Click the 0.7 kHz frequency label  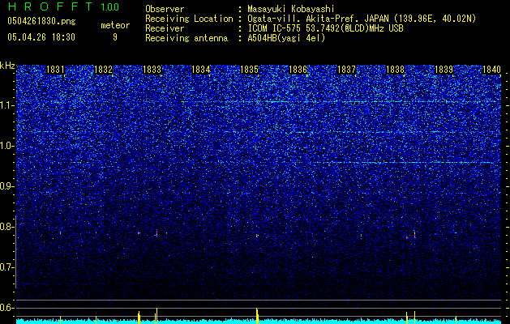6,267
